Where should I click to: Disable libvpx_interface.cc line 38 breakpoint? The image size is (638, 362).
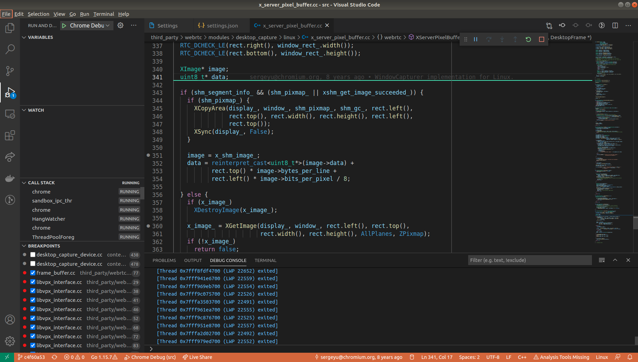click(x=33, y=291)
